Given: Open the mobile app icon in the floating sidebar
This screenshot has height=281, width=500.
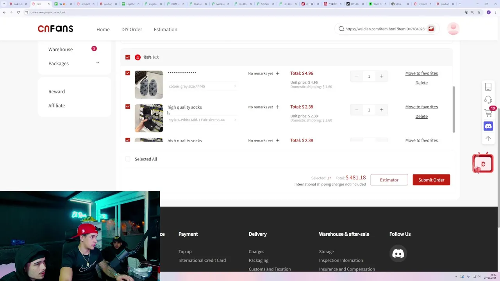Looking at the screenshot, I should (488, 87).
